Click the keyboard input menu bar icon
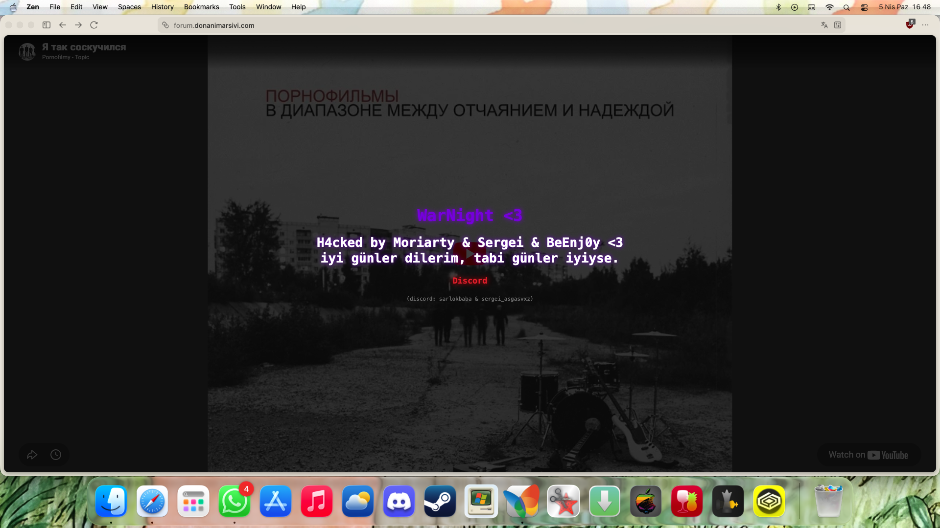 (812, 7)
